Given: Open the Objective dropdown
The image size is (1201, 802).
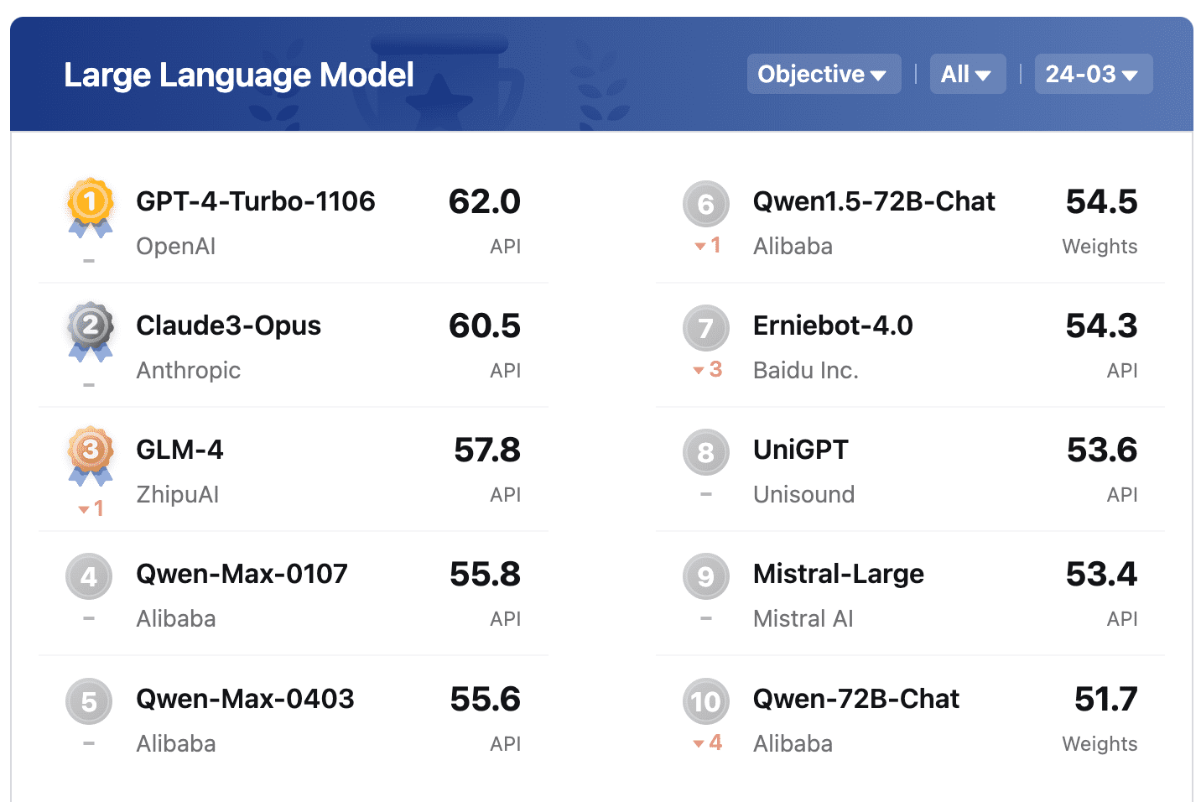Looking at the screenshot, I should 824,74.
